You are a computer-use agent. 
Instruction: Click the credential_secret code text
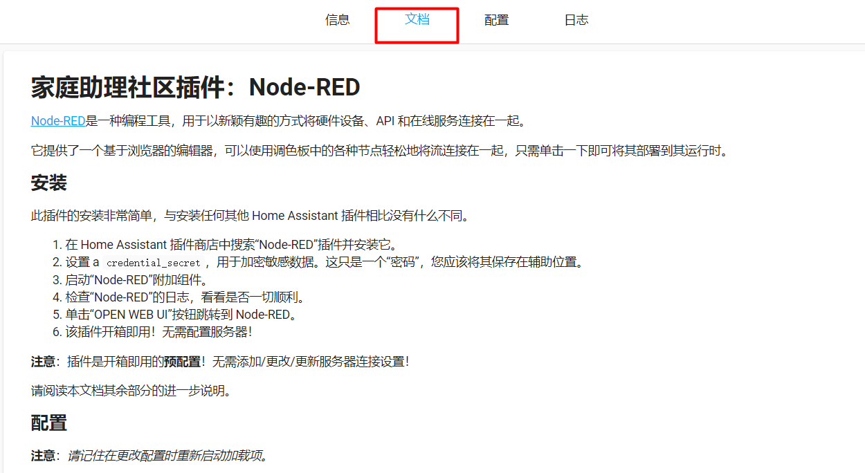click(154, 263)
